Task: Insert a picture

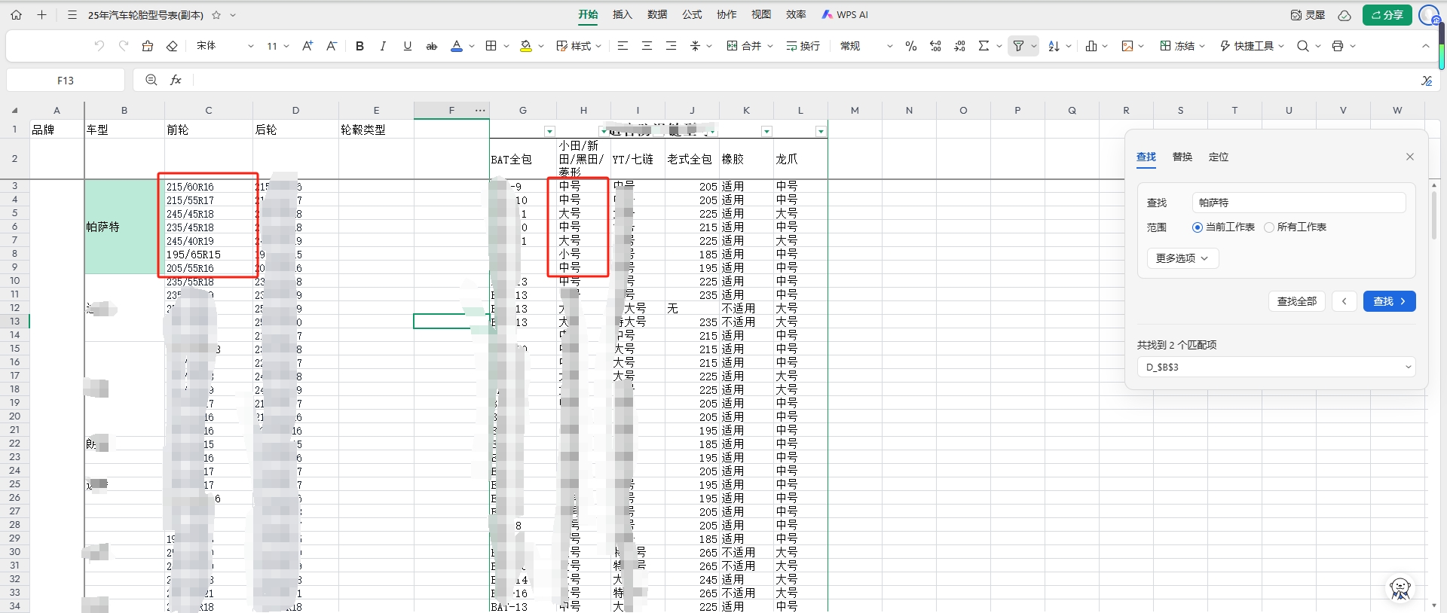Action: (1127, 46)
